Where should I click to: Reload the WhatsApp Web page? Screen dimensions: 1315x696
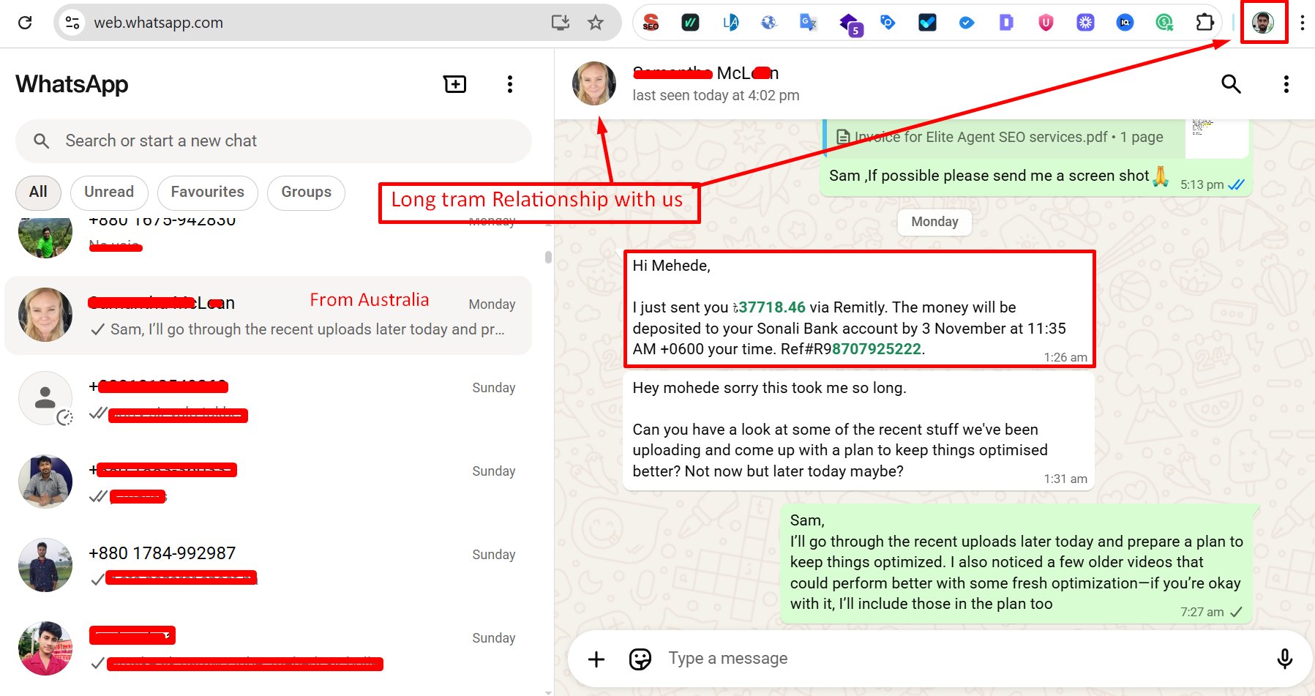25,23
